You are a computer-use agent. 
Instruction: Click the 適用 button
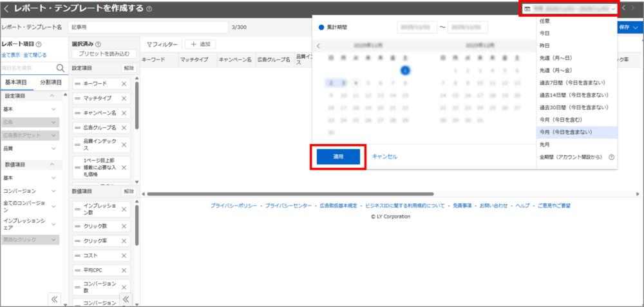pos(338,157)
